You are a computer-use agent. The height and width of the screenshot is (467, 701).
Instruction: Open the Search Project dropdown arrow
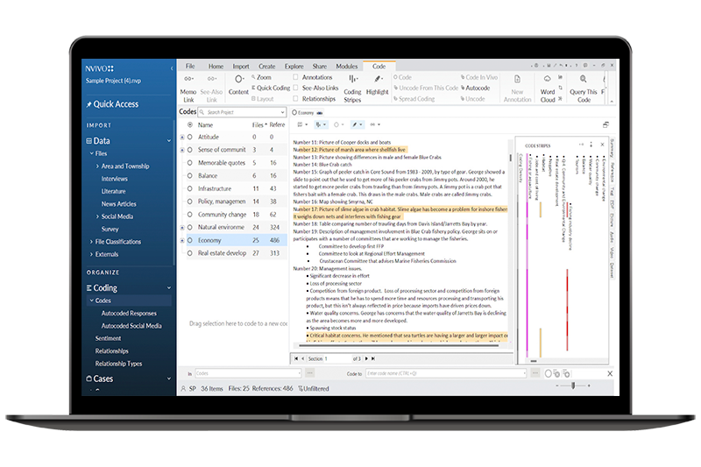(x=282, y=112)
